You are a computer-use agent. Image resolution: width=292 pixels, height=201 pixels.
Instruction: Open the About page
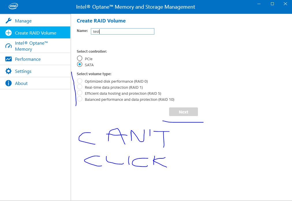[35, 83]
